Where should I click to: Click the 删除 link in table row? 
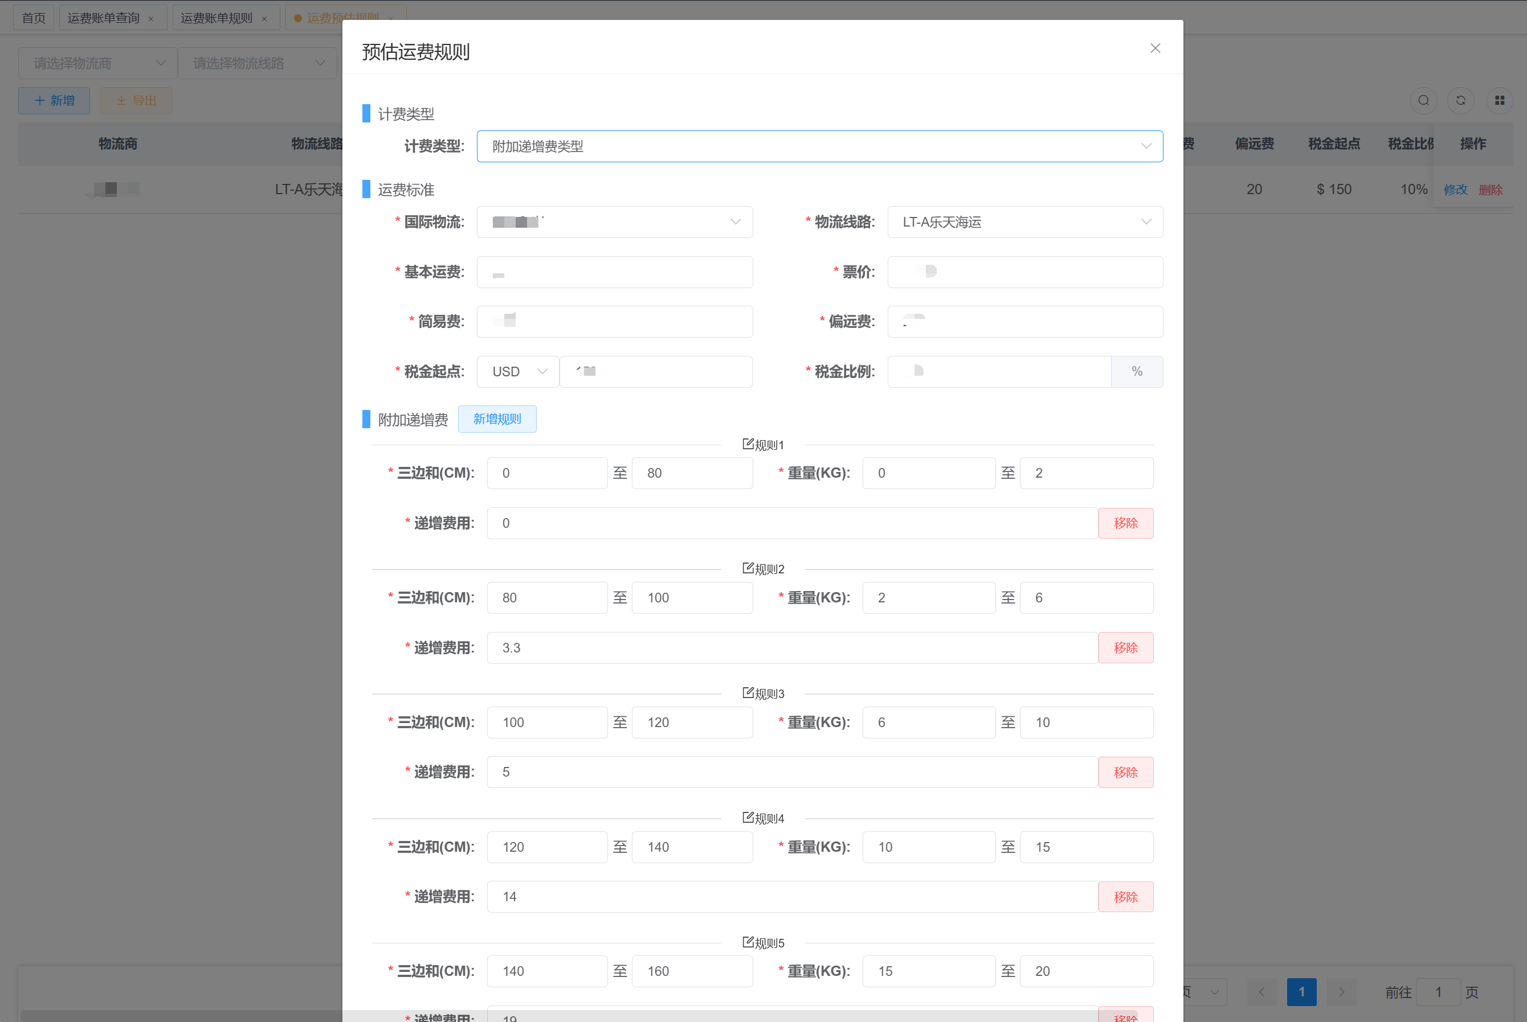(x=1490, y=190)
